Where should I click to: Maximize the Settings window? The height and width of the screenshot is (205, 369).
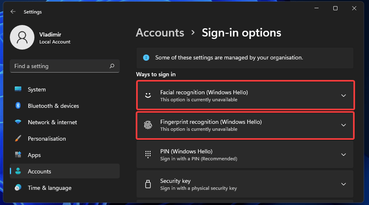click(335, 8)
